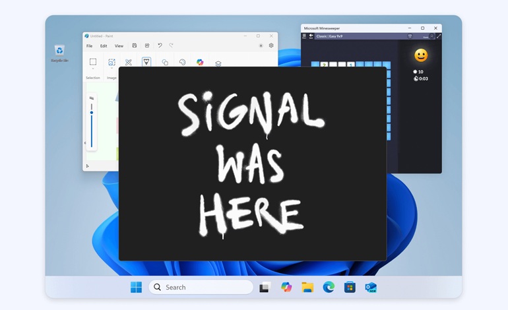The width and height of the screenshot is (508, 310).
Task: Click the Guest profile icon in Minesweeper
Action: coord(431,36)
